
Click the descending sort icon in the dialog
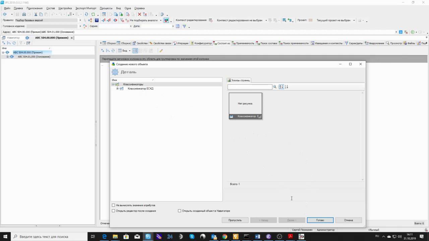(x=287, y=87)
